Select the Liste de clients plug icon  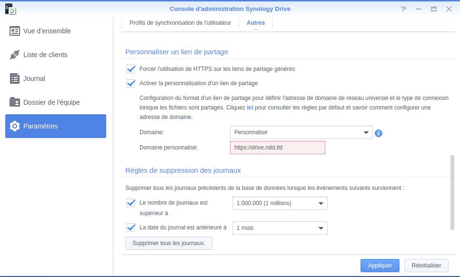[15, 55]
